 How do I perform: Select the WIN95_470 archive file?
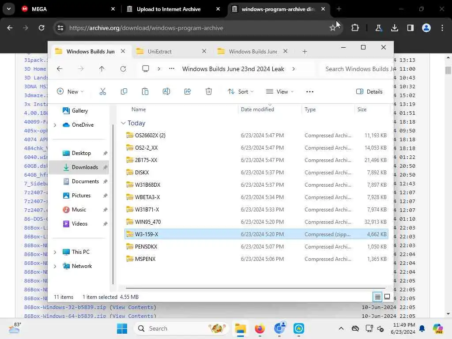(x=256, y=222)
